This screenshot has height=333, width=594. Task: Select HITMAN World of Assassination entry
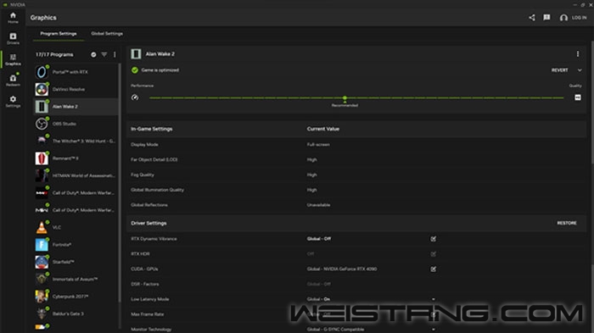[76, 175]
